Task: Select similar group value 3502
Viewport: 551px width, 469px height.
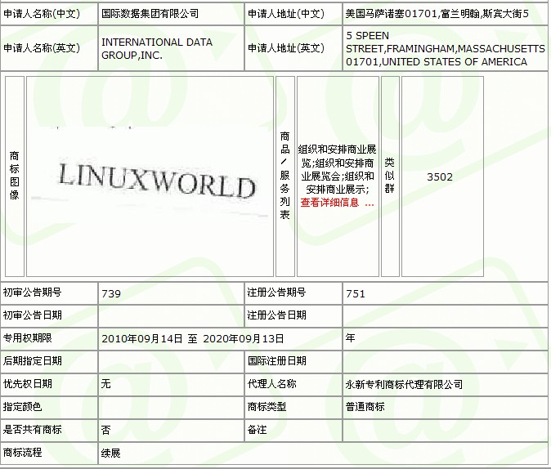Action: coord(440,176)
